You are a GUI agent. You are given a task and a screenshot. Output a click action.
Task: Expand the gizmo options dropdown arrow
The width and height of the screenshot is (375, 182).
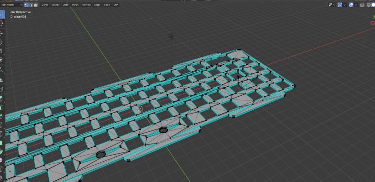[x=345, y=5]
